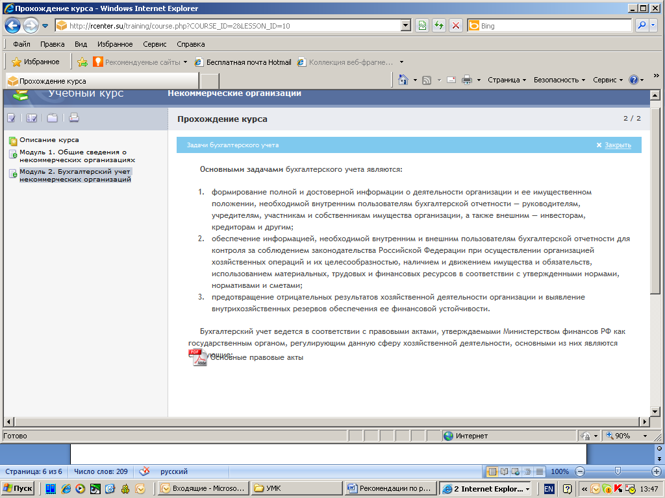Click the page vertical scrollbar down arrow
Screen dimensions: 665x498
655,411
